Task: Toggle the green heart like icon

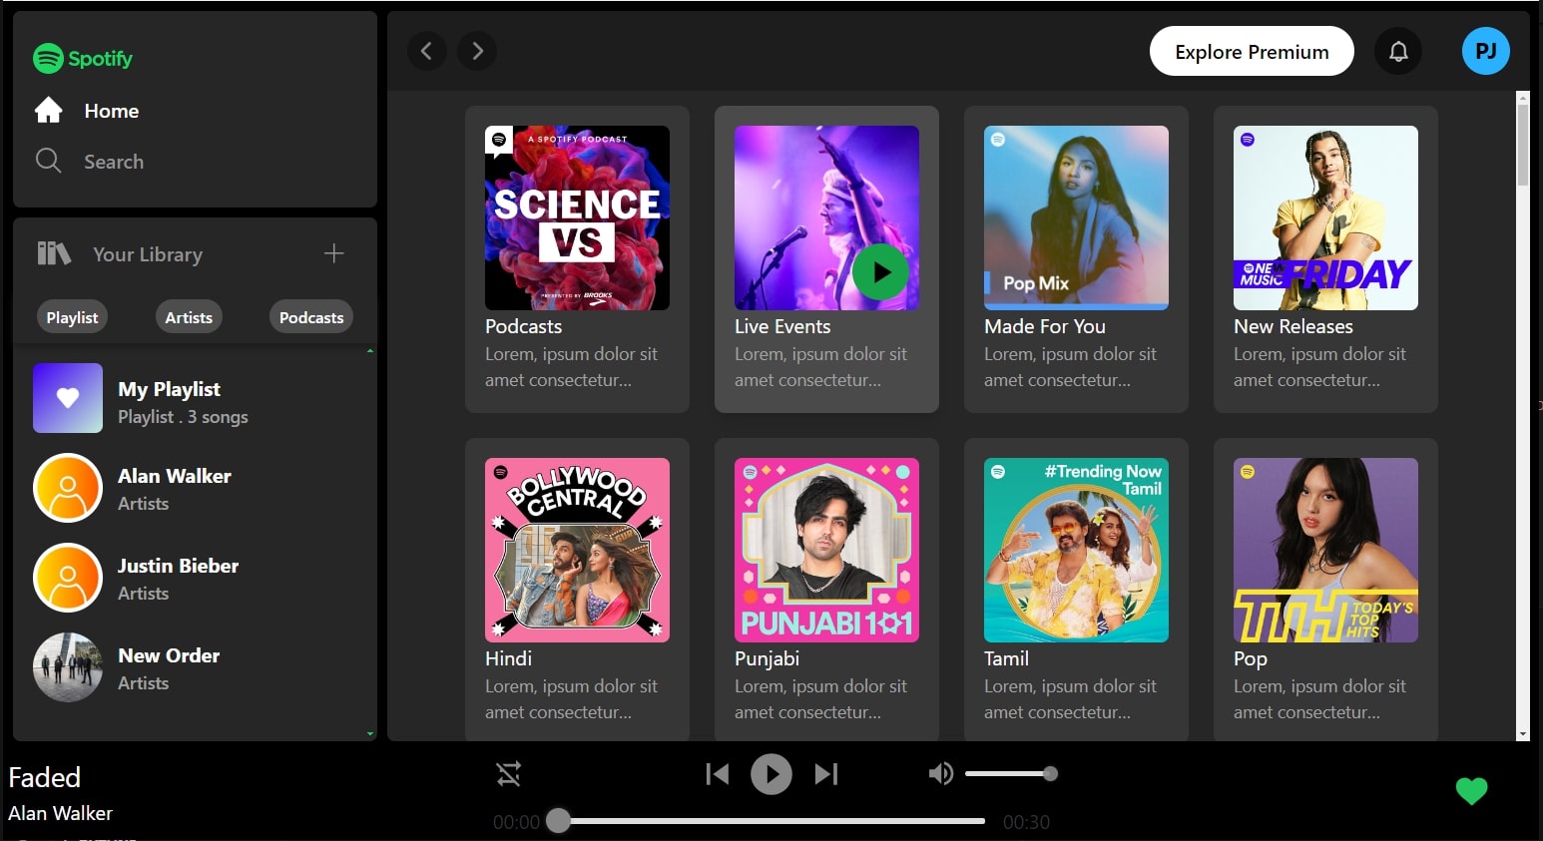Action: (x=1472, y=791)
